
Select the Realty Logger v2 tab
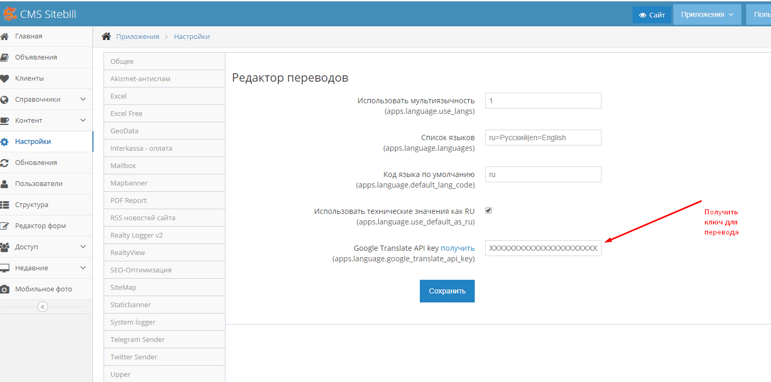(164, 235)
